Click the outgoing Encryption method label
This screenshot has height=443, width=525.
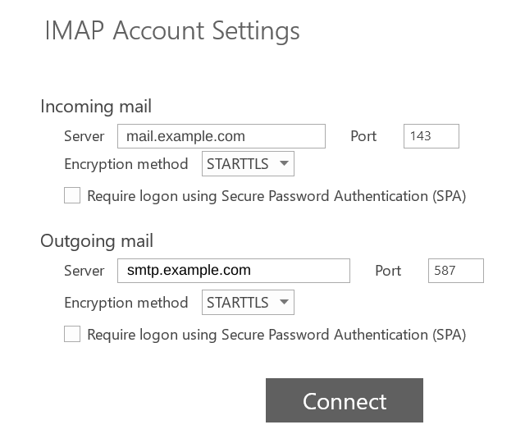pyautogui.click(x=126, y=303)
